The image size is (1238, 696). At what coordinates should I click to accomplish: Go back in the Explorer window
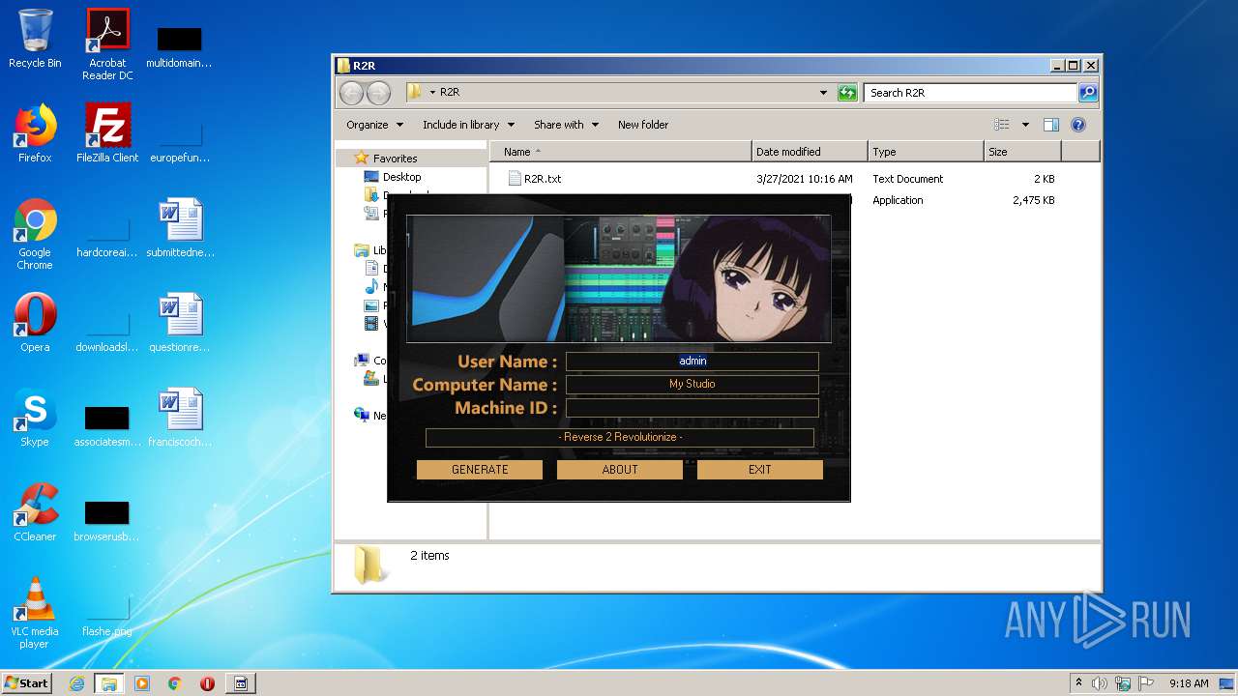[x=351, y=93]
